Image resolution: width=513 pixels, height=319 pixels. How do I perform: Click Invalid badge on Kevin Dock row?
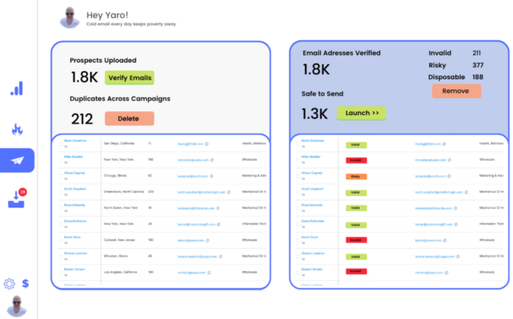point(356,240)
